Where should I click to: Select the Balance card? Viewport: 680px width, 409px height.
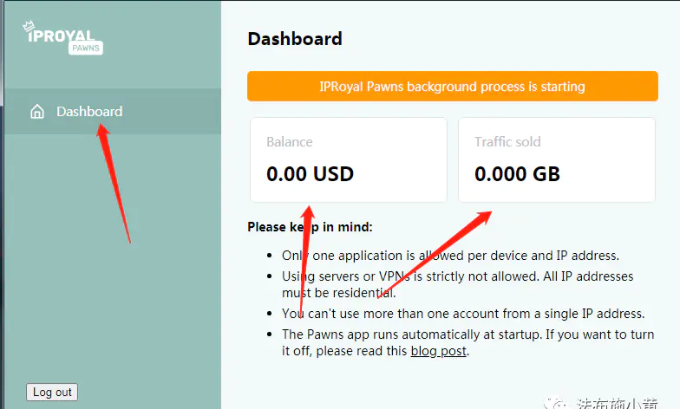[x=349, y=159]
